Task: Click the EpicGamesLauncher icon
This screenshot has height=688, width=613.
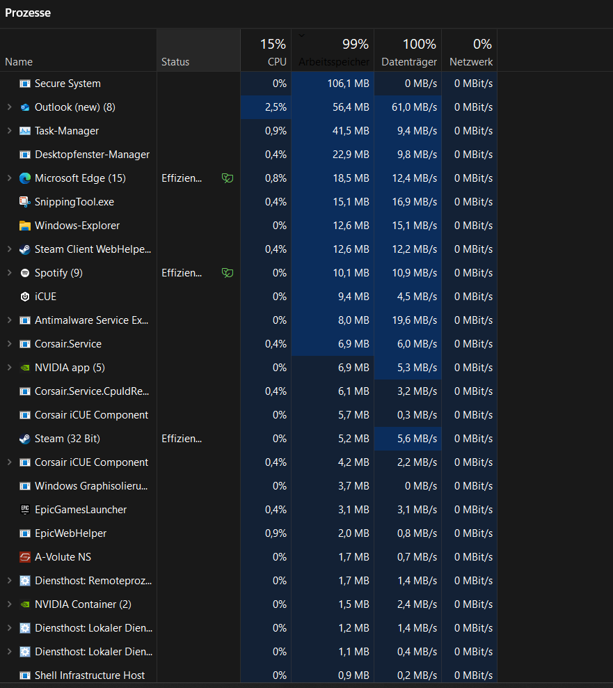Action: click(25, 510)
